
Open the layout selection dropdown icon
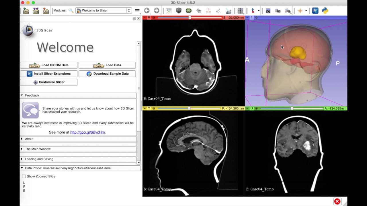click(240, 11)
